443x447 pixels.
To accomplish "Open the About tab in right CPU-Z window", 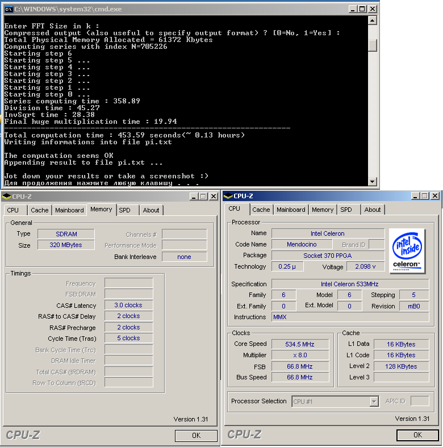I will point(373,210).
